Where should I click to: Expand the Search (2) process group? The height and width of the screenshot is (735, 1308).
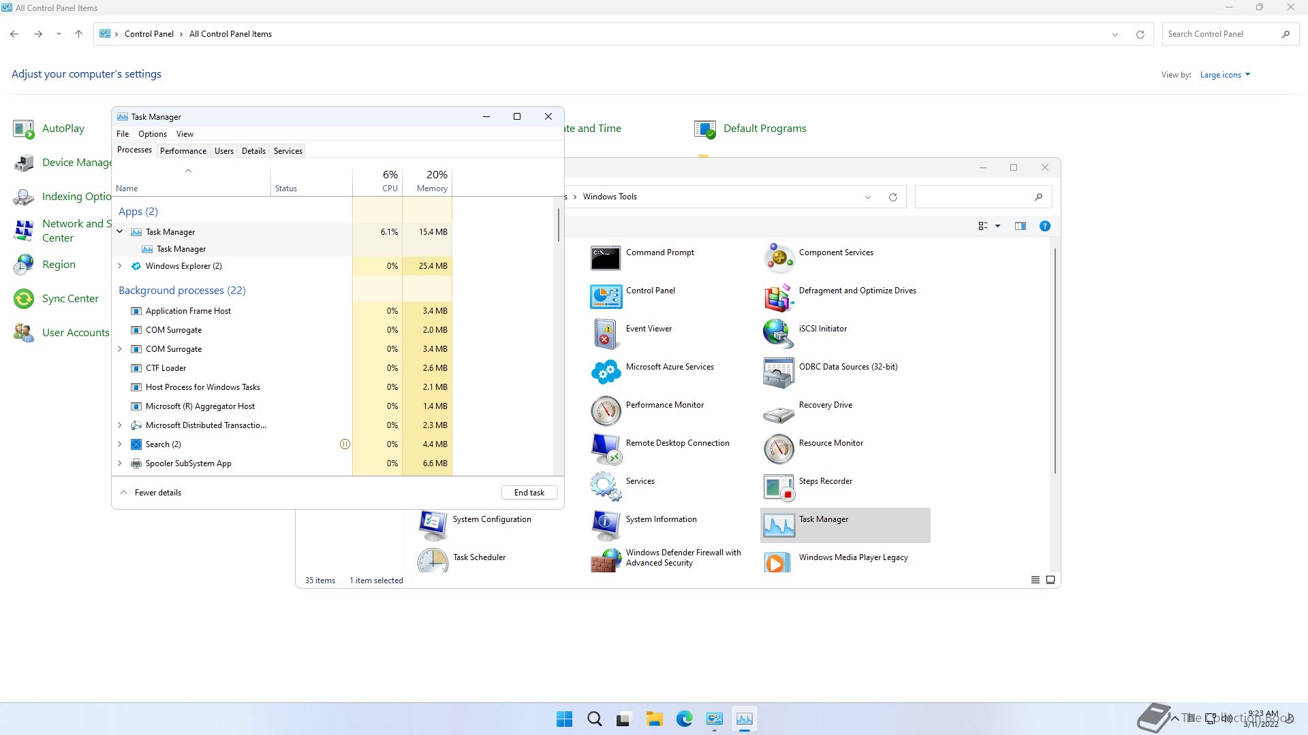click(120, 444)
